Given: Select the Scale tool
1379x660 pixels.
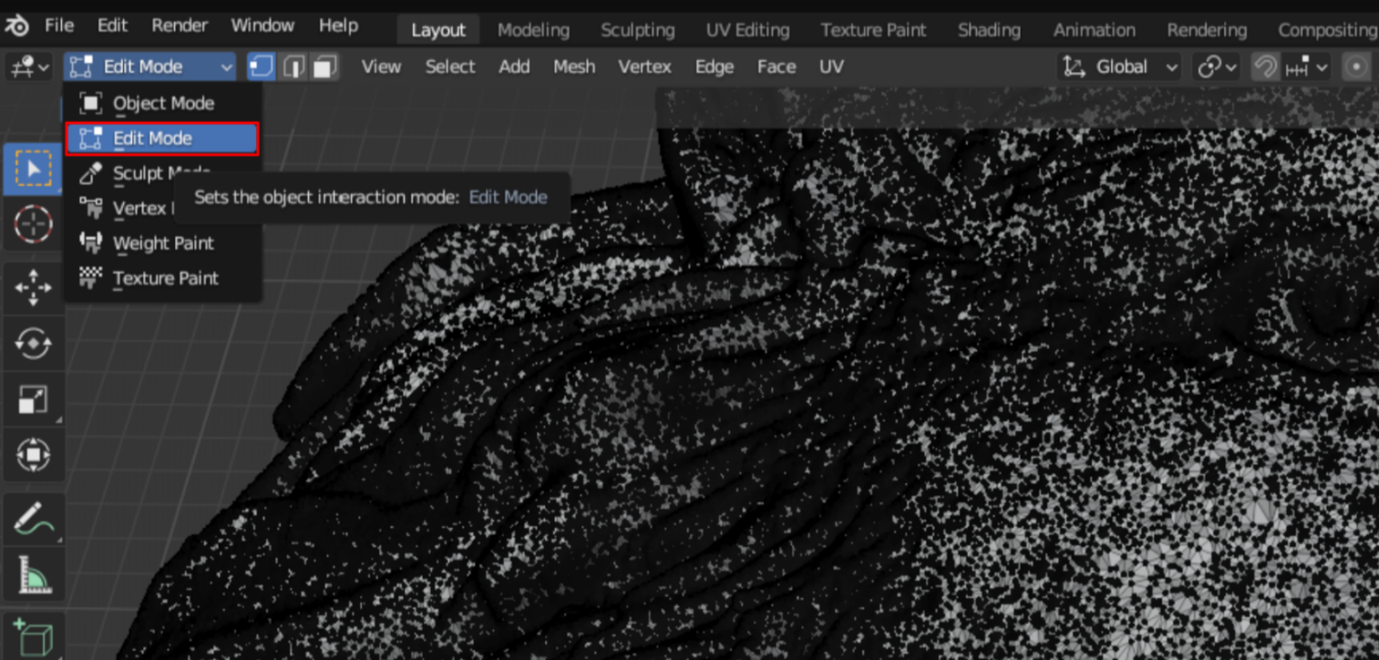Looking at the screenshot, I should (x=33, y=400).
